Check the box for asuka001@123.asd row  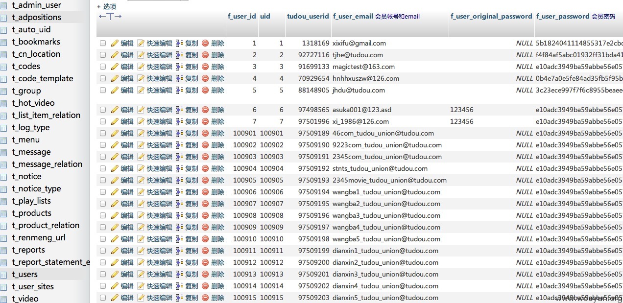click(103, 110)
